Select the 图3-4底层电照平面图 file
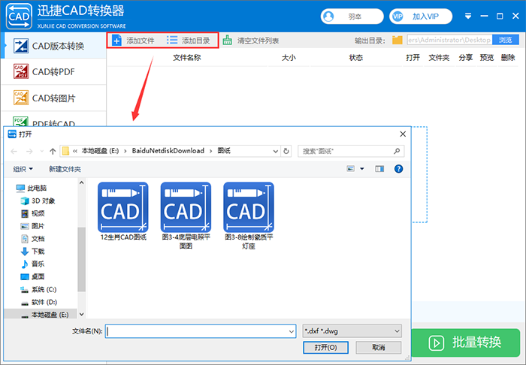This screenshot has height=365, width=526. tap(186, 216)
